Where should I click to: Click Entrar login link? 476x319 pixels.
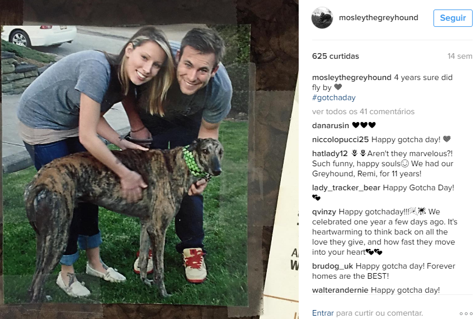[x=323, y=313]
